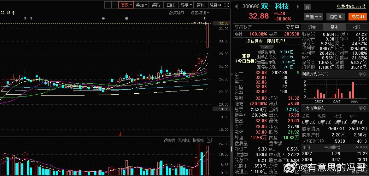Click 买一 price 32.88 row
This screenshot has height=176, width=369.
pyautogui.click(x=267, y=73)
